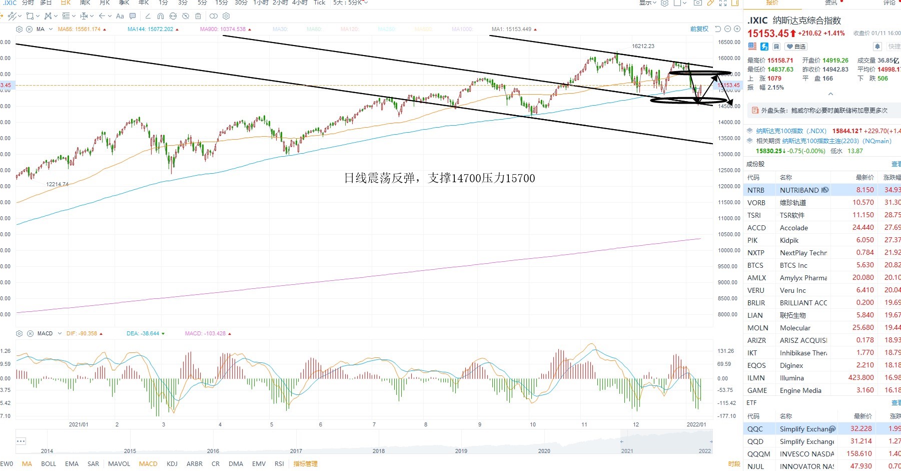Click the bell alert icon for .IXIC
The image size is (901, 471).
[x=877, y=47]
